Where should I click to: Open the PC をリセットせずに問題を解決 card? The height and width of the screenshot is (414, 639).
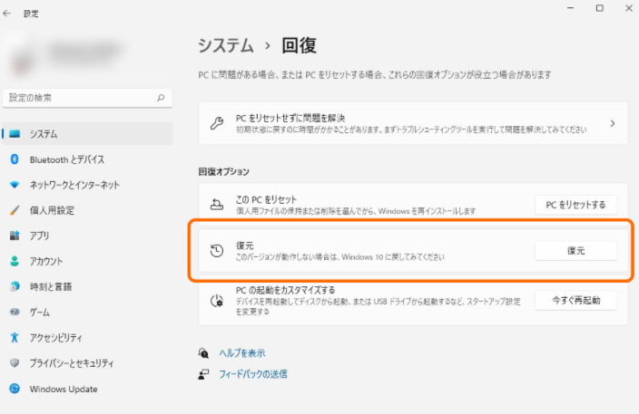413,123
